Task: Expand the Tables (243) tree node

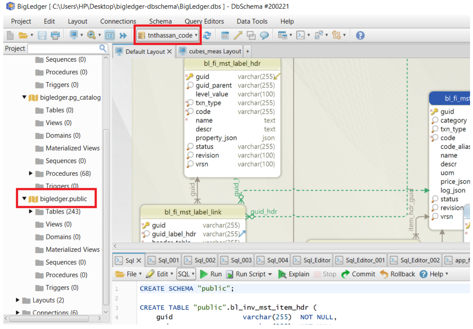Action: click(31, 212)
